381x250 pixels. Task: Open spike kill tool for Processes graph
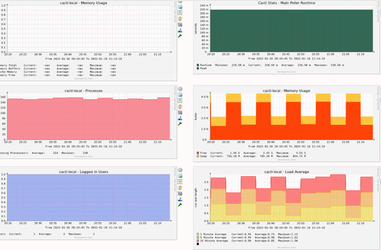[180, 118]
